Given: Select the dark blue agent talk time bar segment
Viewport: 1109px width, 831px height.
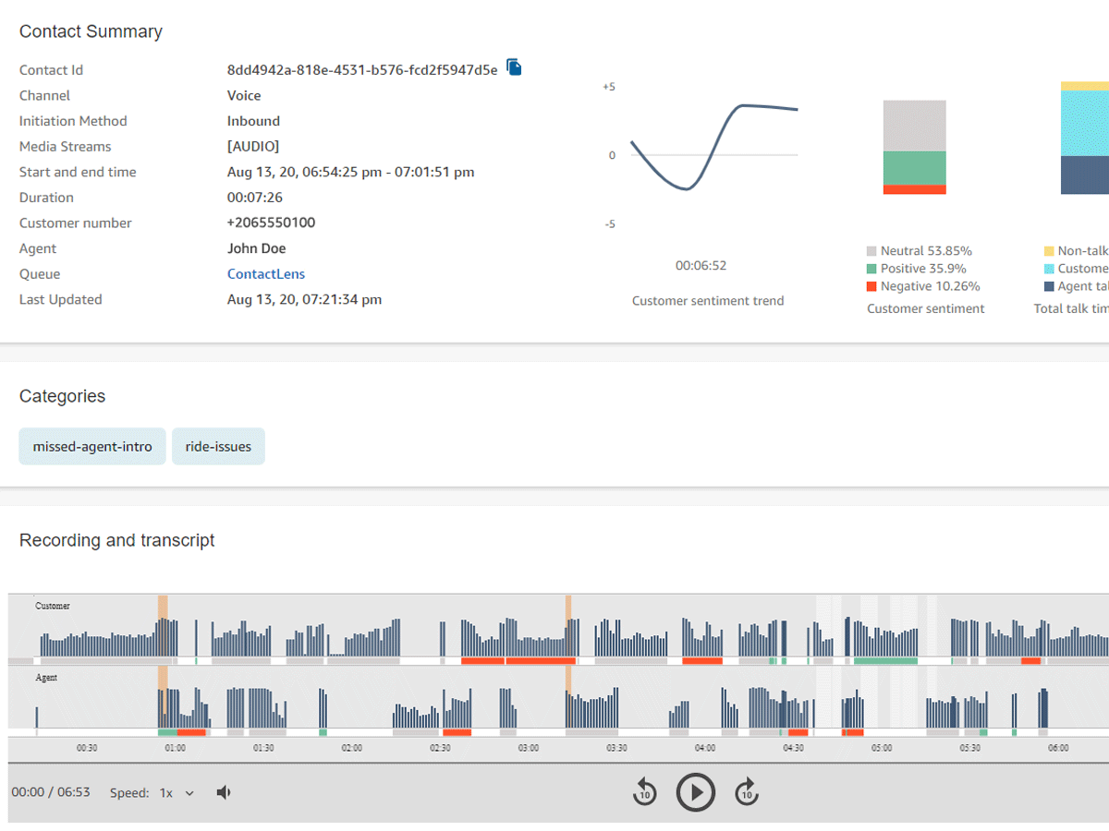Looking at the screenshot, I should tap(1085, 175).
